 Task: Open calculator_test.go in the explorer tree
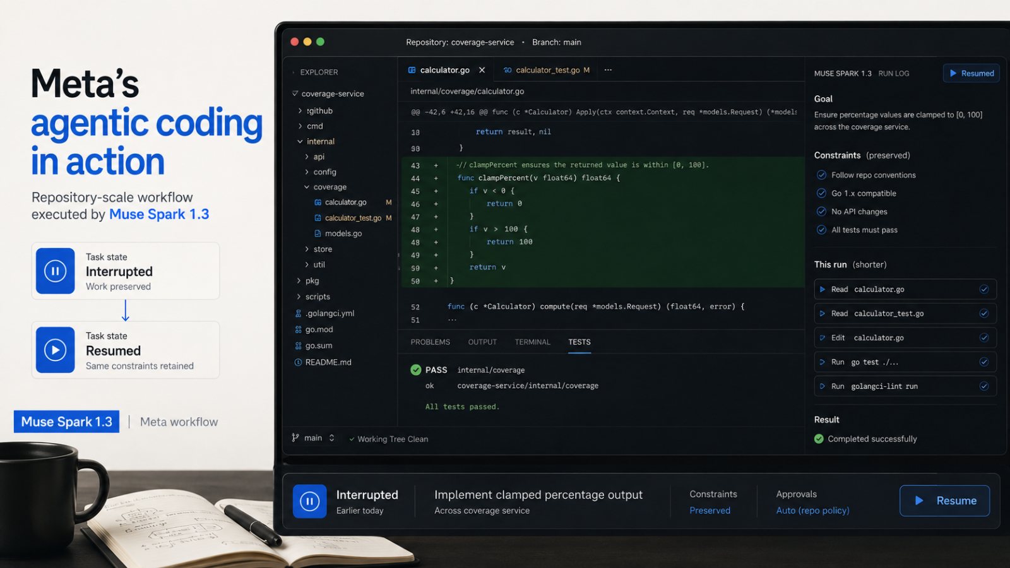pyautogui.click(x=353, y=218)
